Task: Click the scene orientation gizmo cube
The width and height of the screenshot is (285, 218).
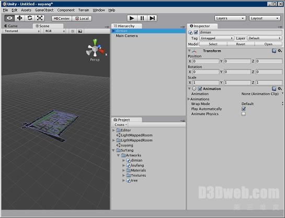Action: pyautogui.click(x=95, y=49)
